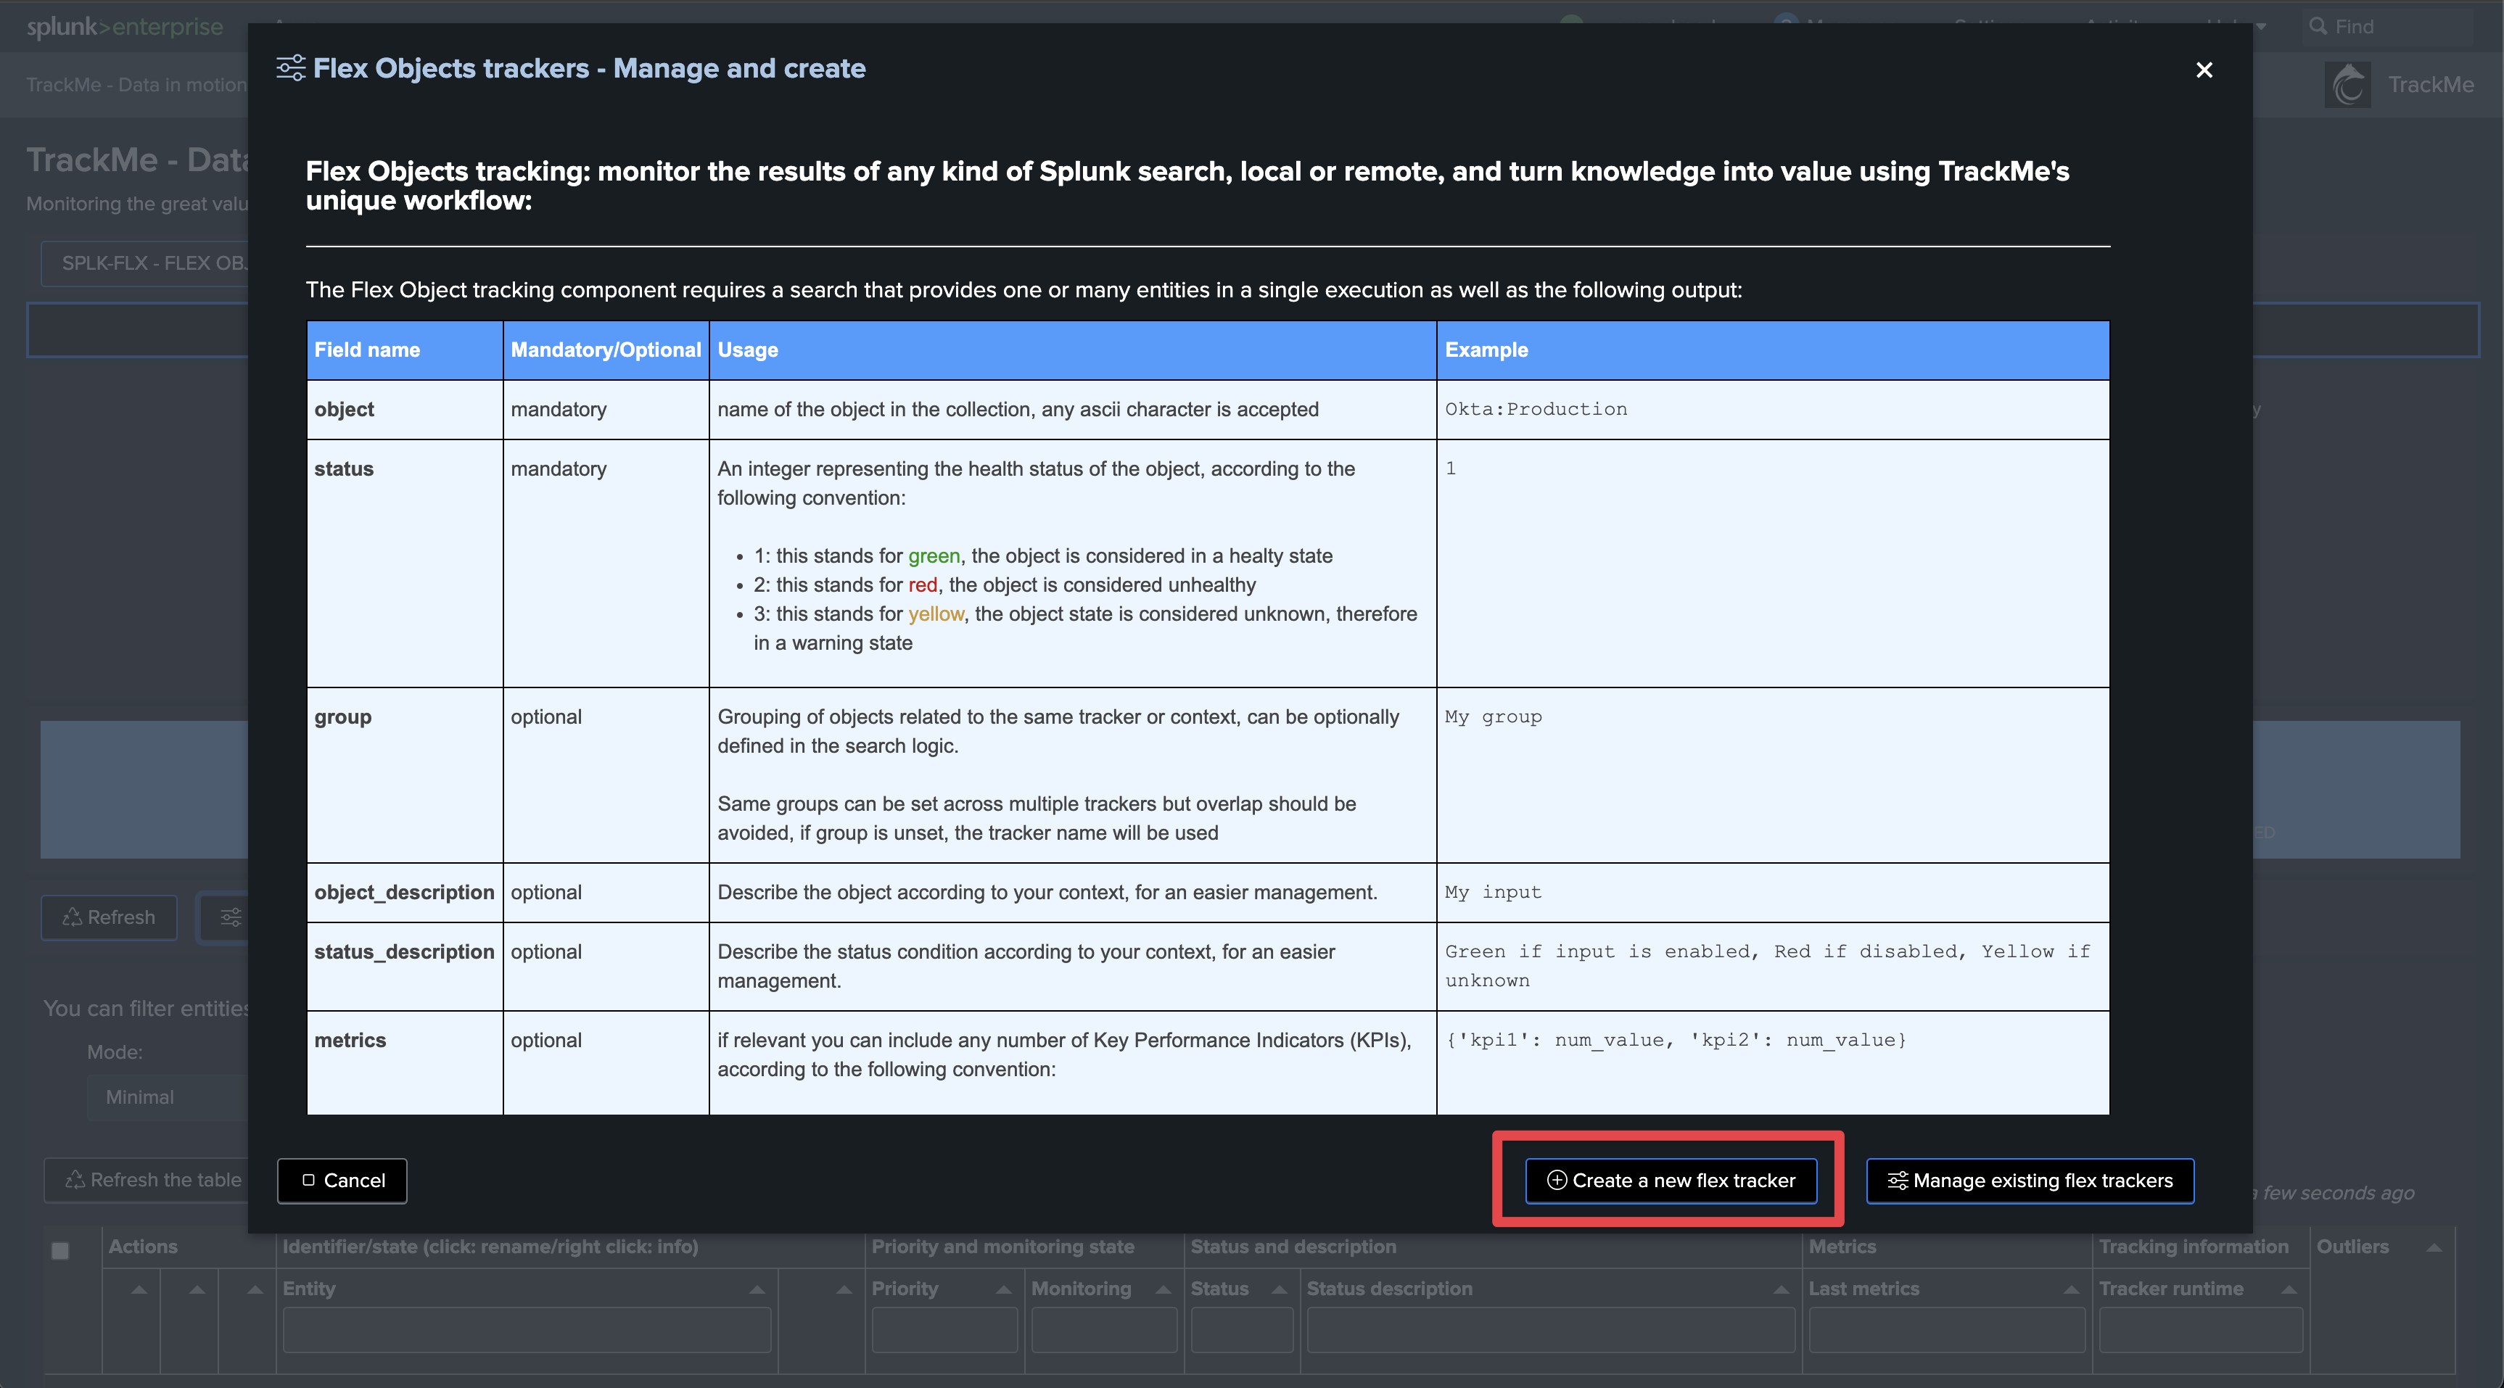Click the TrackMe logo icon
The width and height of the screenshot is (2504, 1388).
(x=2347, y=85)
